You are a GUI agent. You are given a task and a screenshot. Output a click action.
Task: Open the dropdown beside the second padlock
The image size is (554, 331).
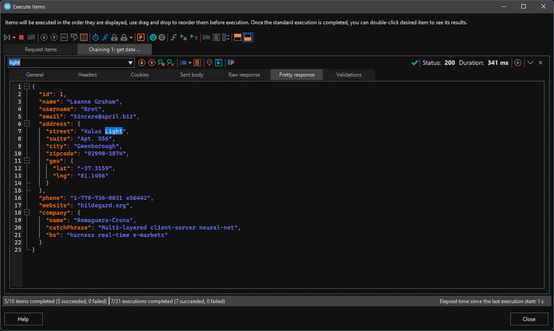(x=131, y=37)
